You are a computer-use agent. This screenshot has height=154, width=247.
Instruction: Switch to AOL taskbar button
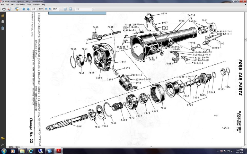pos(49,151)
